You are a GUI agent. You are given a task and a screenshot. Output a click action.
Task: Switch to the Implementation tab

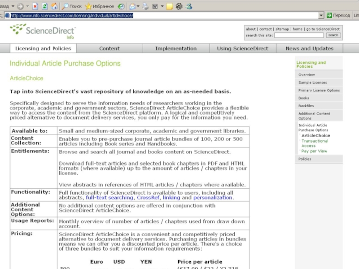(x=176, y=48)
